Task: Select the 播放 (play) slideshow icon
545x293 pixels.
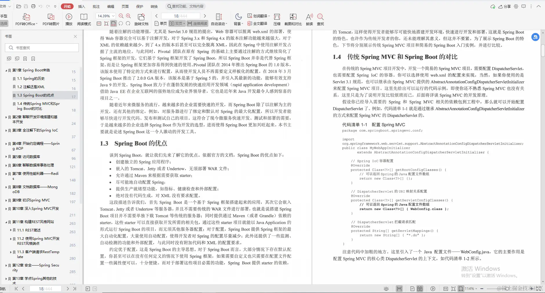Action: pos(69,19)
